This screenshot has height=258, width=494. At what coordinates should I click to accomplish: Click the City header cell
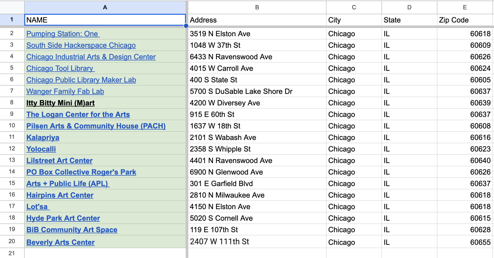click(x=354, y=20)
